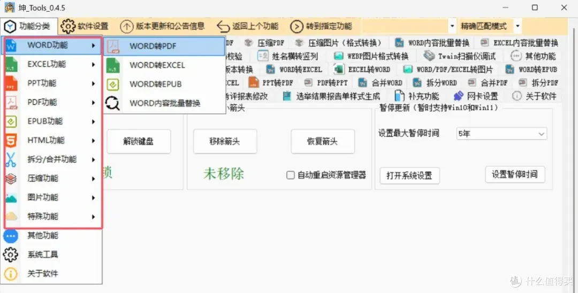
Task: Click the search-replace icon next to WORD内容批量替换 submenu
Action: click(x=112, y=103)
